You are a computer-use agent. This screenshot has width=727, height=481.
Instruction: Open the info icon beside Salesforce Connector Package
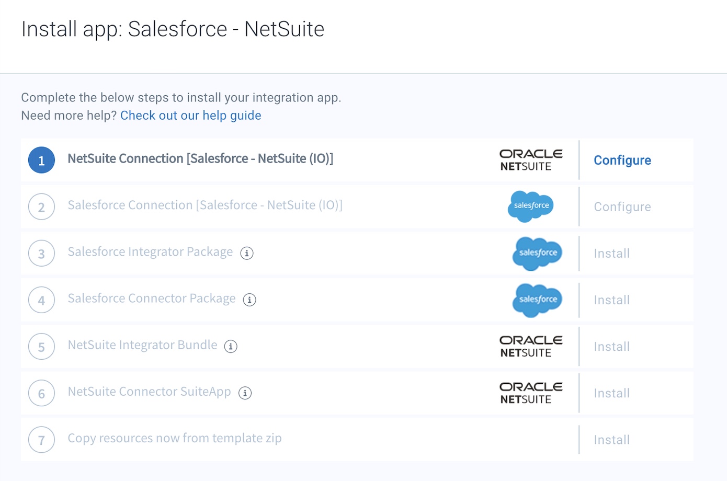(x=249, y=300)
